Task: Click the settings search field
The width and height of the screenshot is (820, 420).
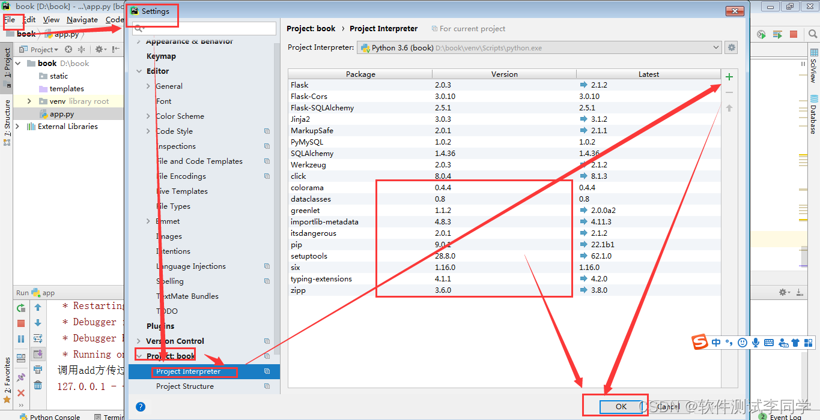Action: tap(204, 28)
